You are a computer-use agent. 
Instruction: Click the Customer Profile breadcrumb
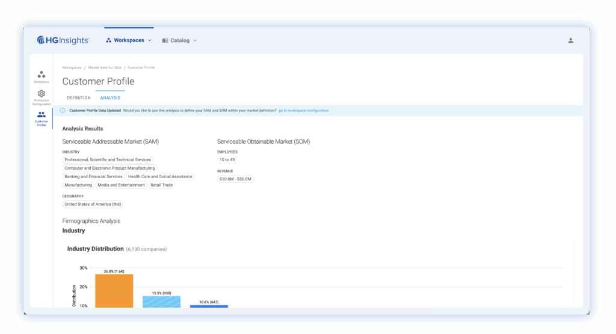click(x=141, y=67)
